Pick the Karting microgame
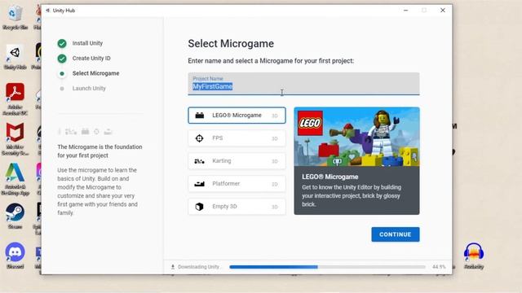Image resolution: width=522 pixels, height=293 pixels. click(237, 161)
